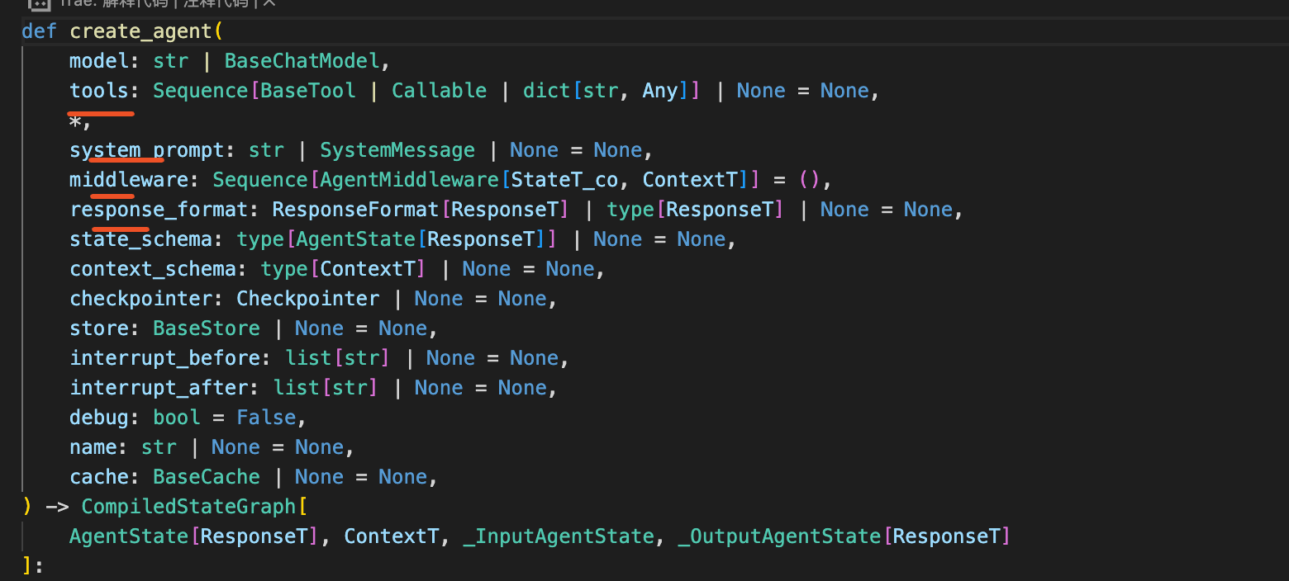Click the CompiledStateGraph return type
The image size is (1289, 581).
[x=188, y=507]
